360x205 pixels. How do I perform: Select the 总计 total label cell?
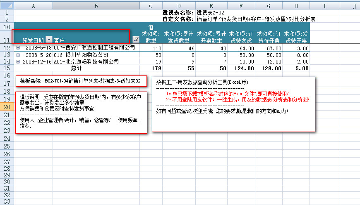[x=76, y=68]
